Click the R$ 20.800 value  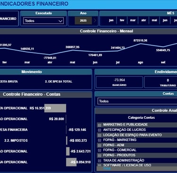(56, 119)
